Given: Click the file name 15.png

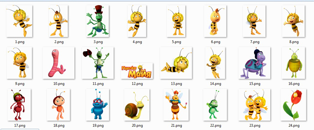Looking at the screenshot, I should (255, 84).
